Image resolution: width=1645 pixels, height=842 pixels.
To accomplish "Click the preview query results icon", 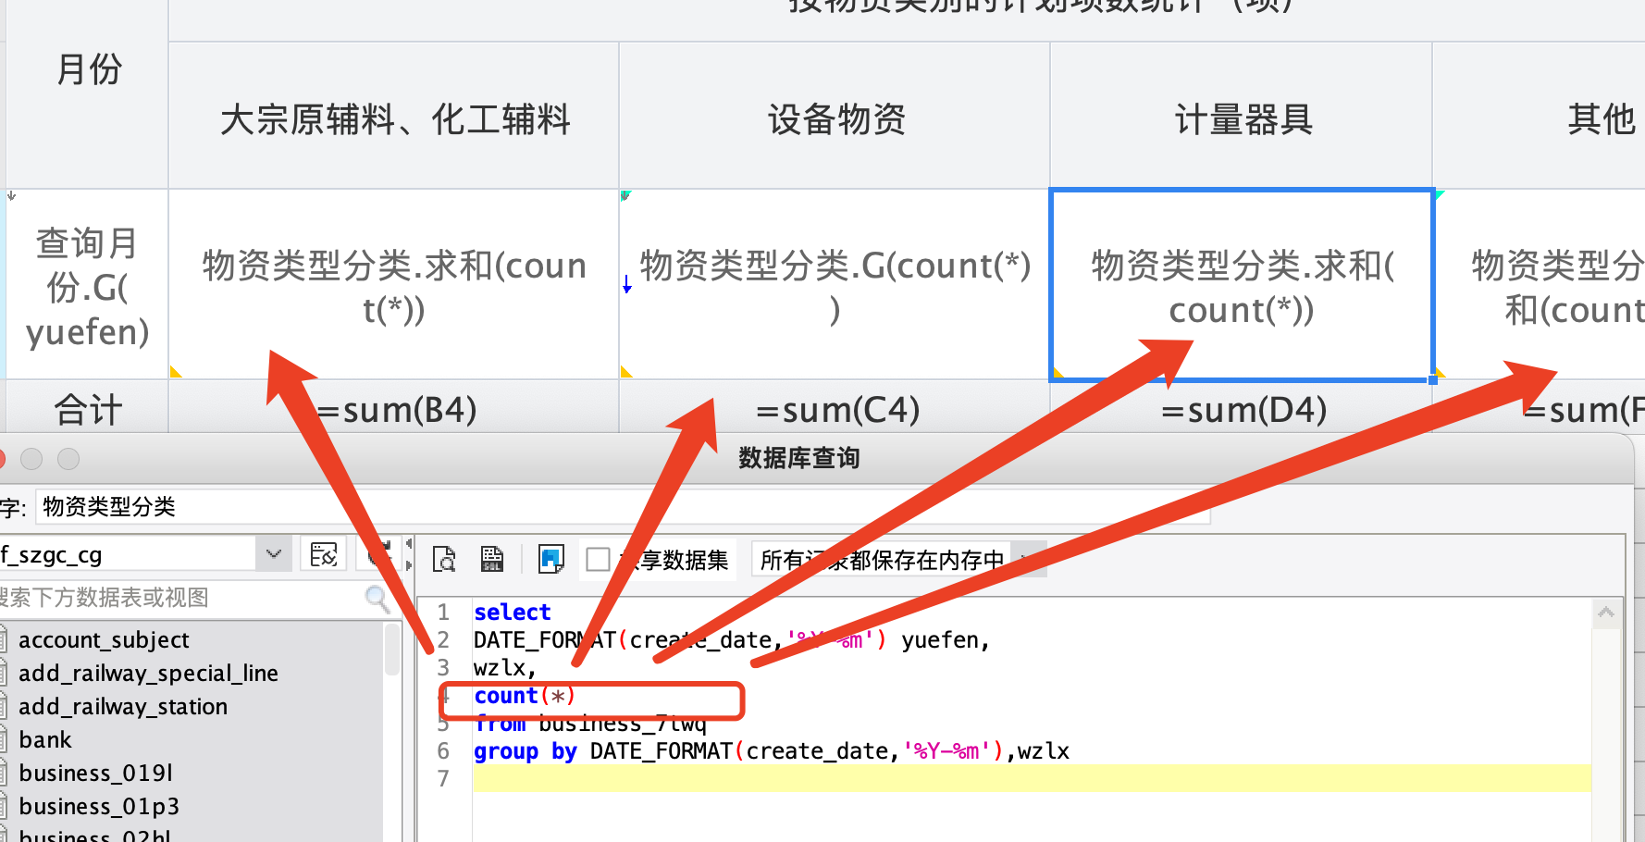I will click(444, 559).
